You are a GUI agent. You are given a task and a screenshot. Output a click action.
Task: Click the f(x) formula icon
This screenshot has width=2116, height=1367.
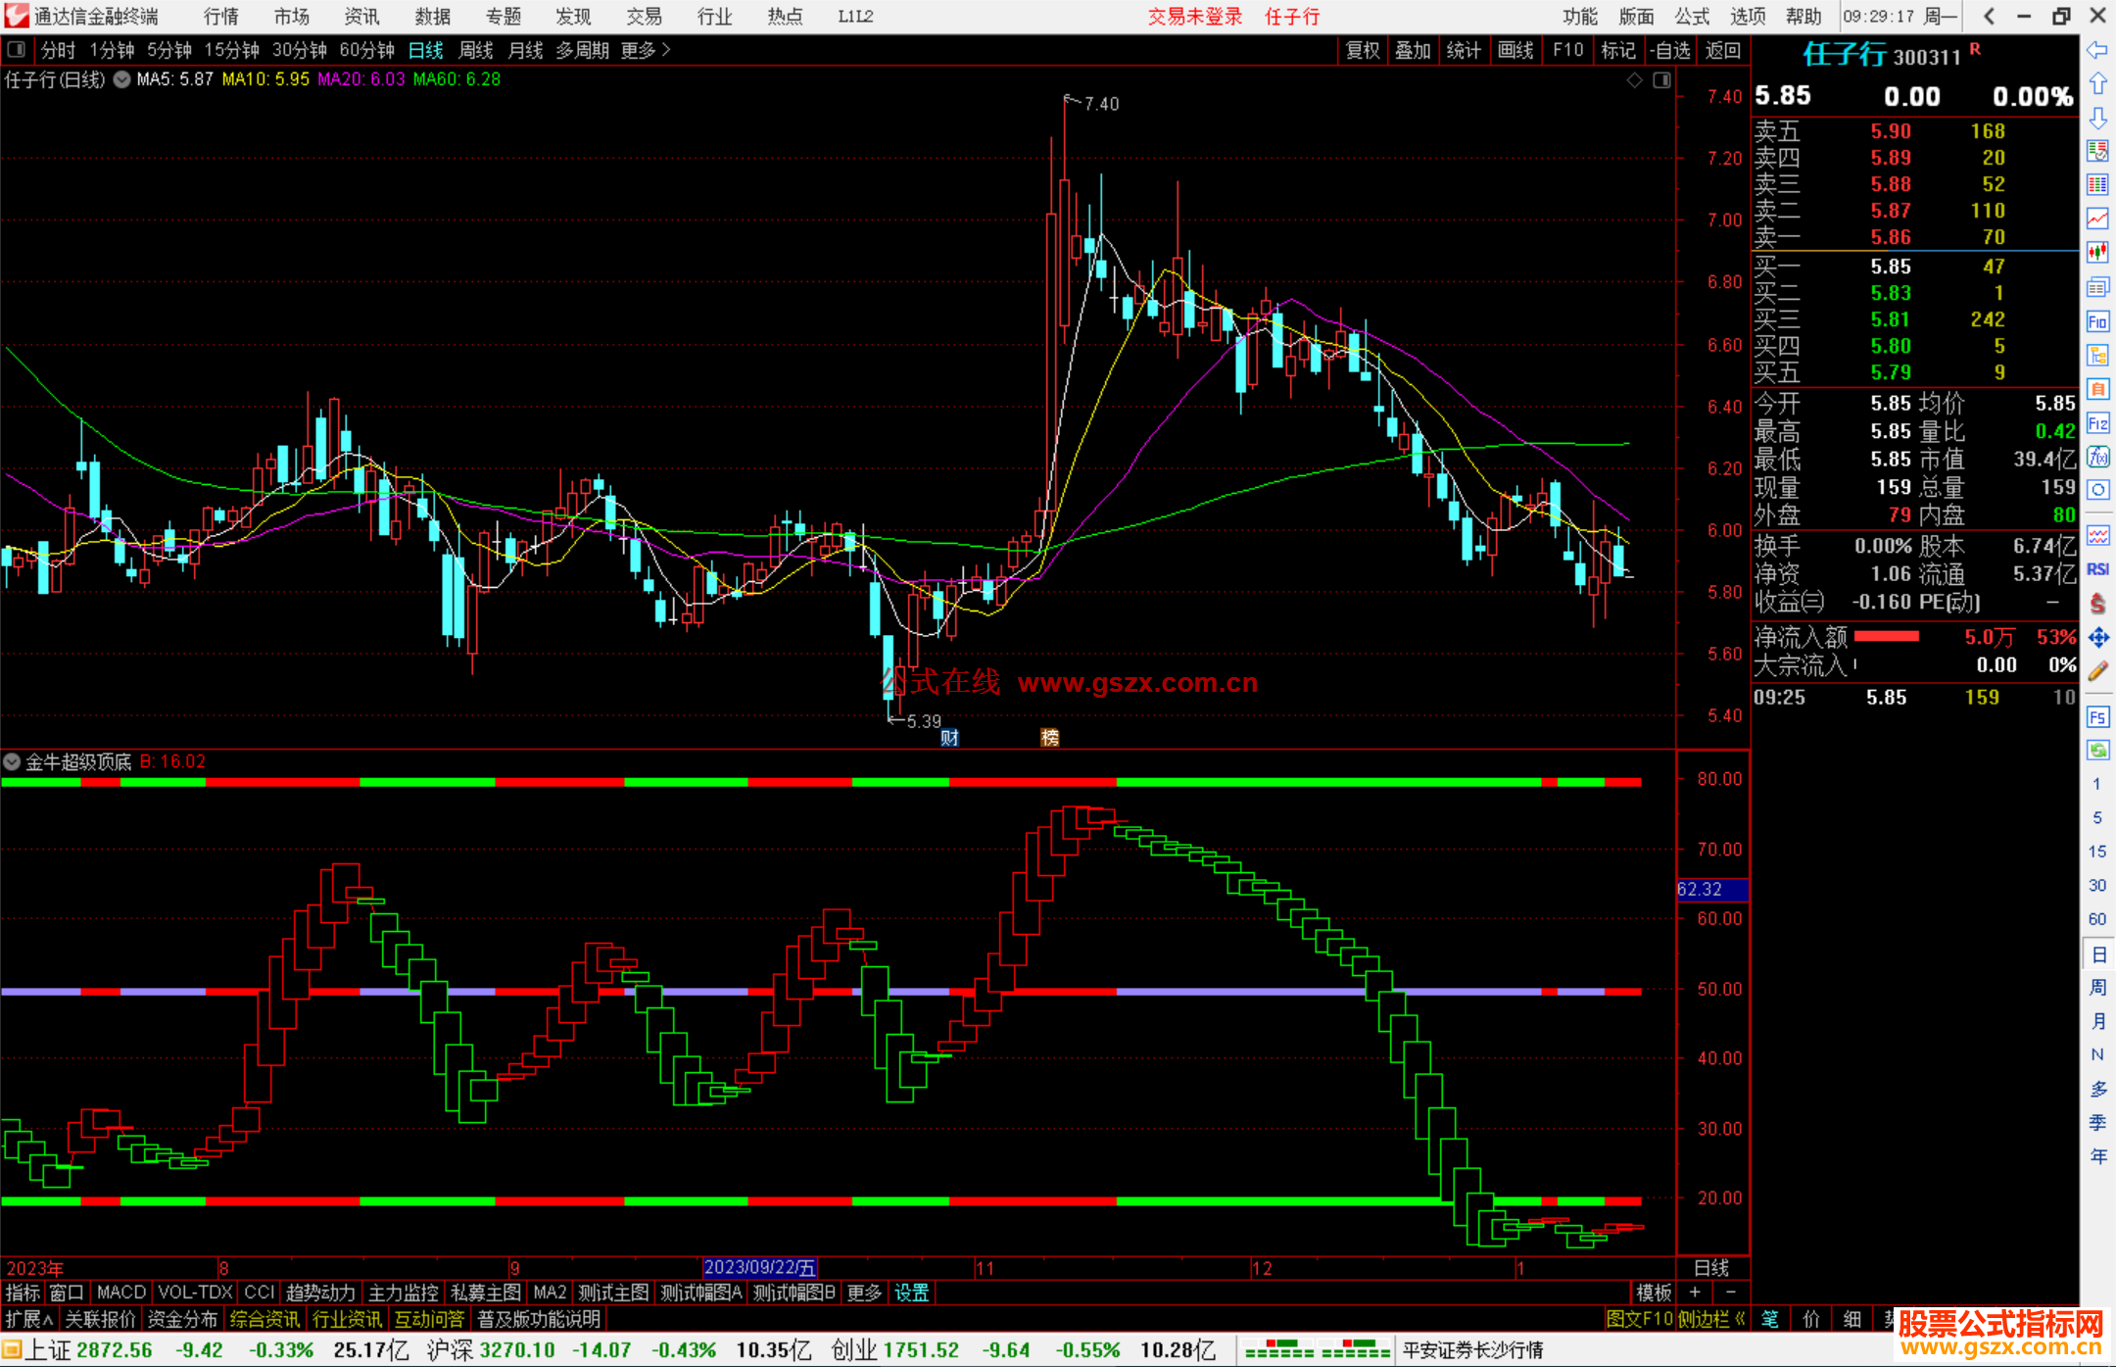[x=2097, y=457]
